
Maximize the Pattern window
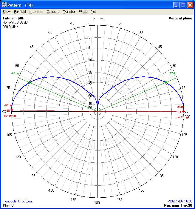(x=183, y=5)
